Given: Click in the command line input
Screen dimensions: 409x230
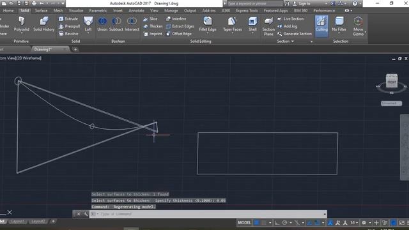Looking at the screenshot, I should coord(208,214).
